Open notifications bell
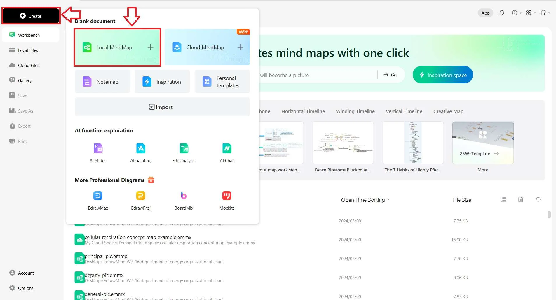Screen dimensions: 556x300 click(x=502, y=13)
